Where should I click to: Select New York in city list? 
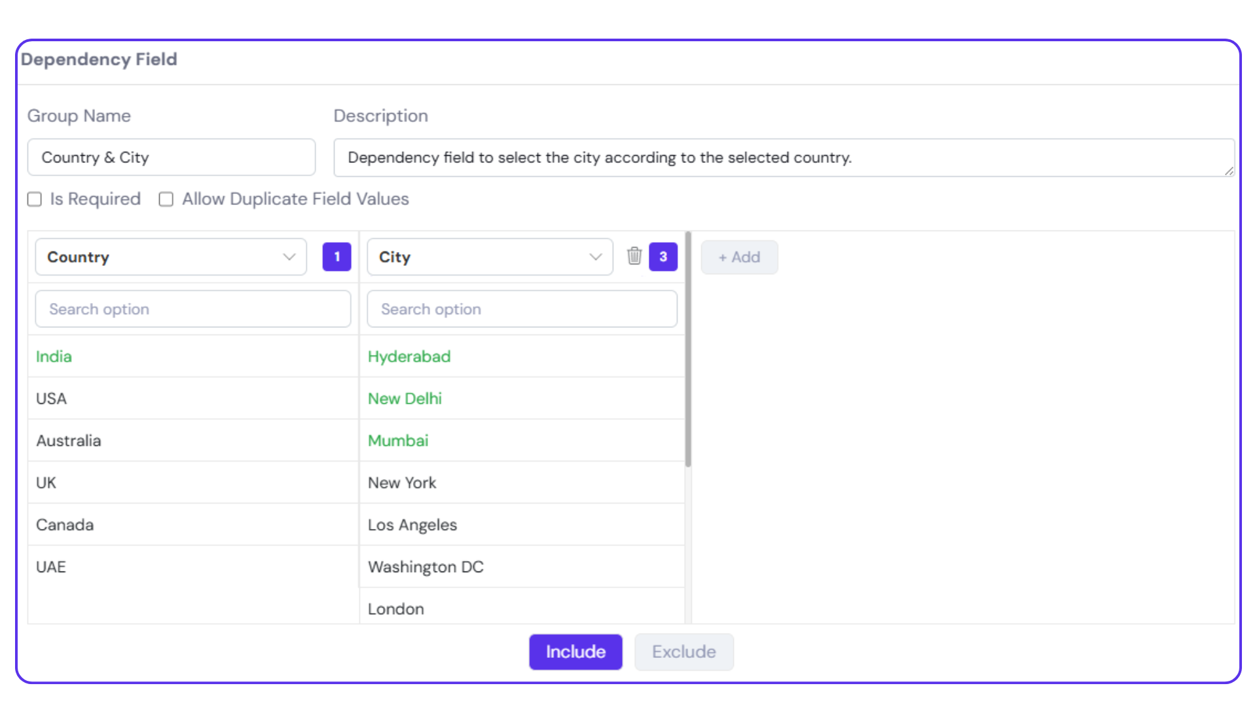[x=402, y=483]
